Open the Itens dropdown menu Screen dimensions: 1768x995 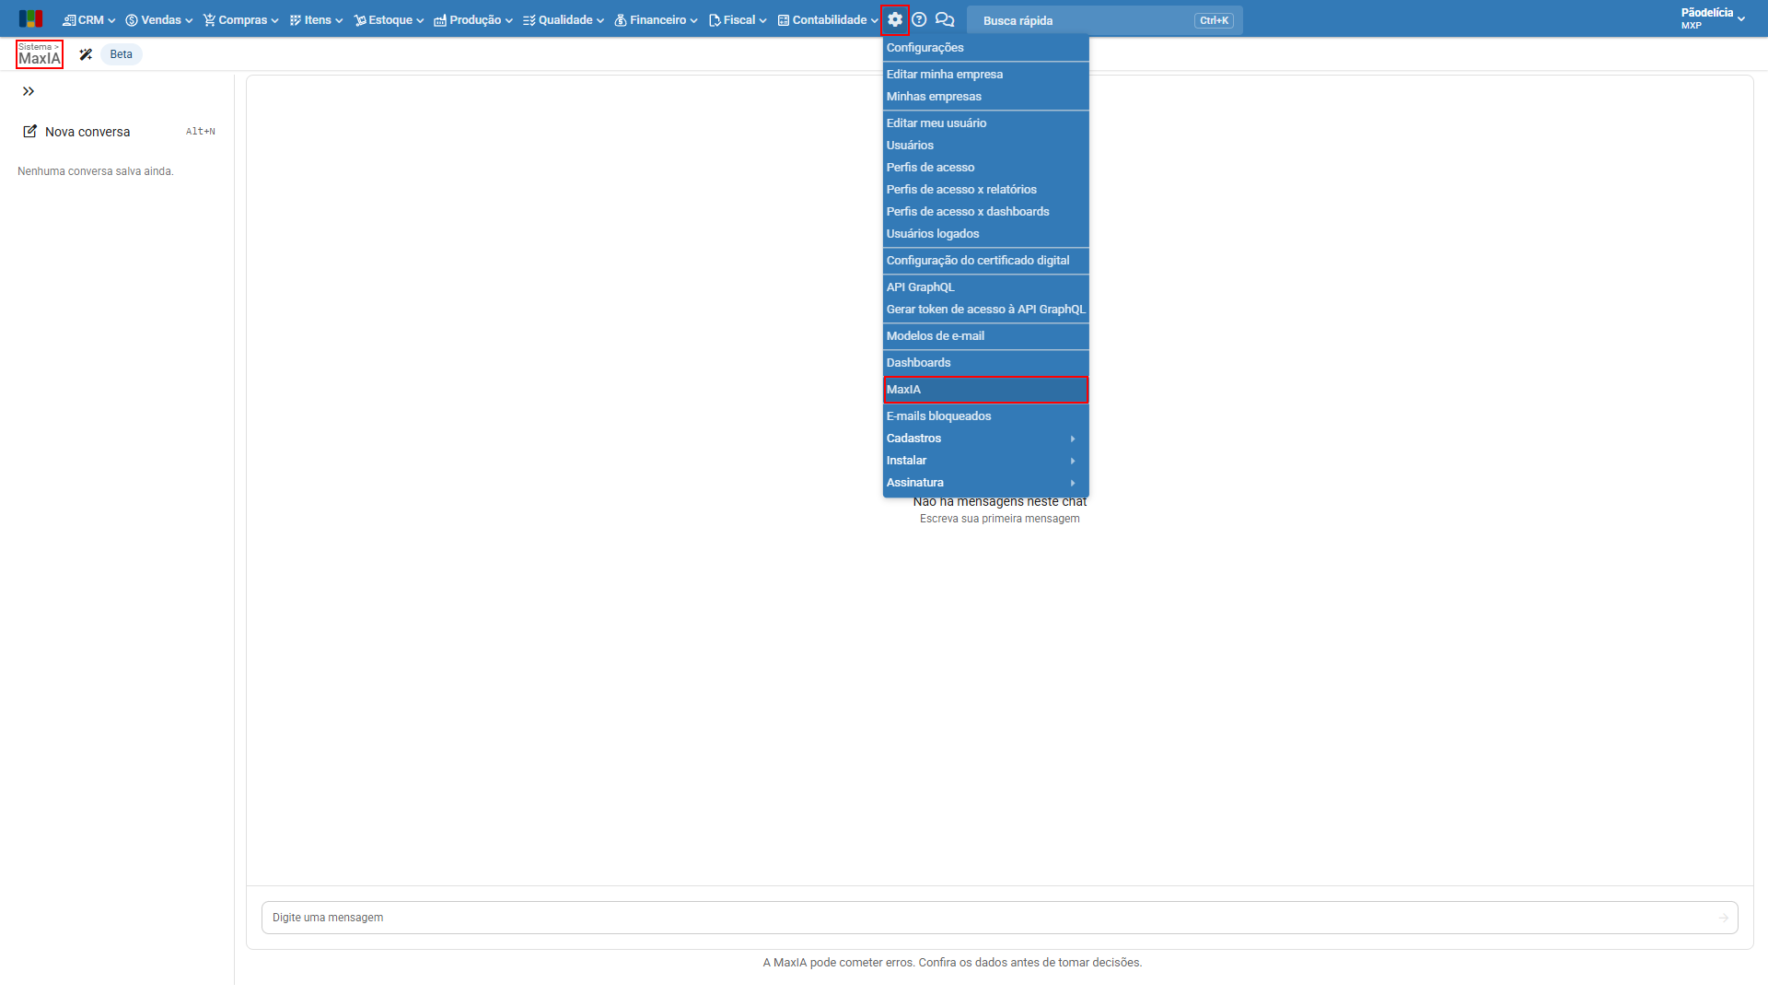pos(316,19)
